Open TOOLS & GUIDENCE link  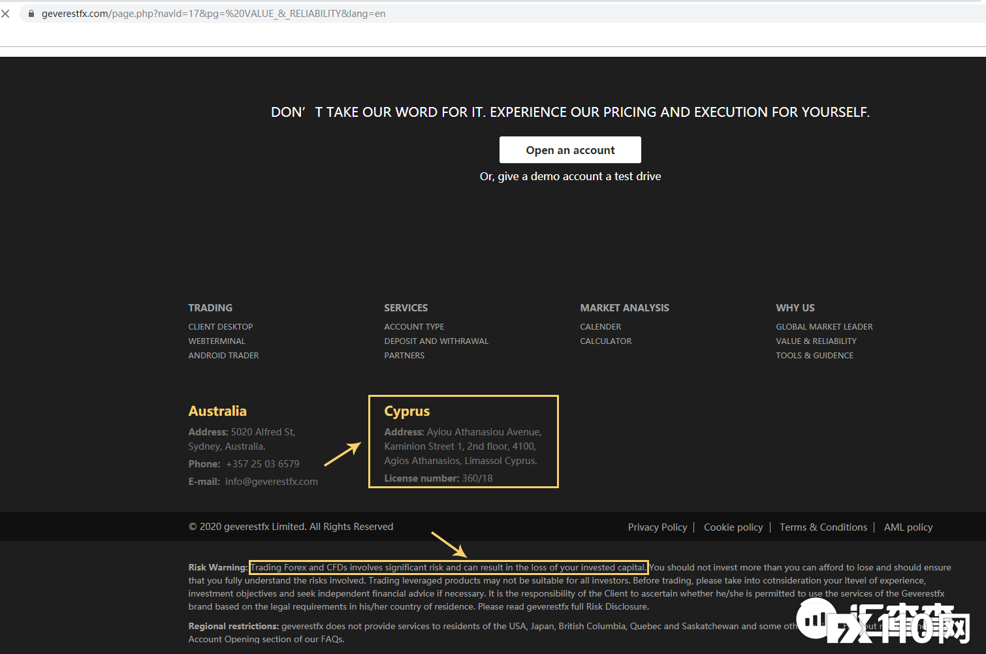[814, 355]
